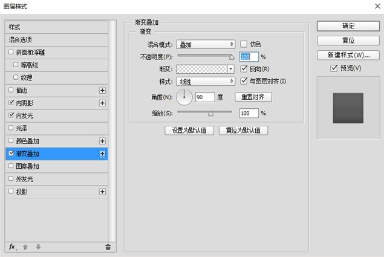384x257 pixels.
Task: Select the 光泽 row label
Action: point(22,128)
